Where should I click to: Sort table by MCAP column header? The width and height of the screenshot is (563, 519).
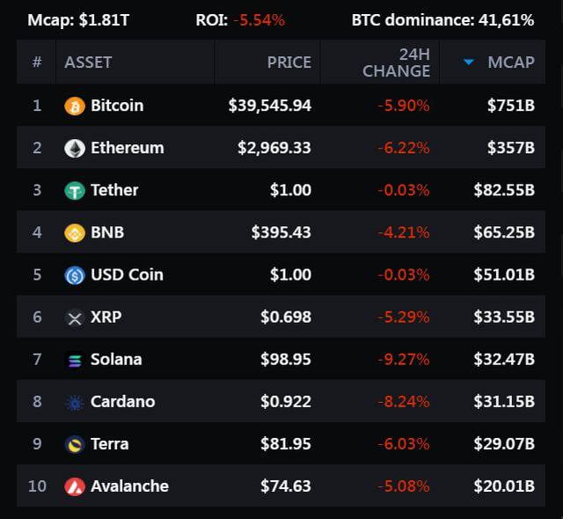511,62
